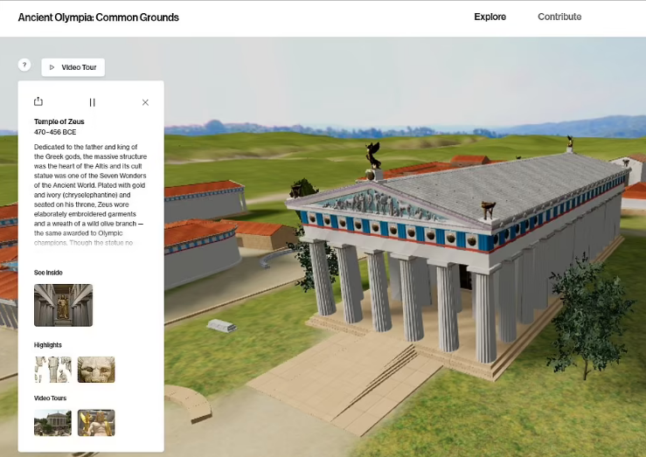Viewport: 646px width, 457px height.
Task: Click the stone block on the grass
Action: 221,326
